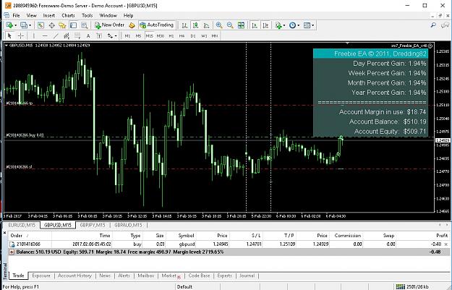Select the H4 timeframe
The image size is (452, 290).
pyautogui.click(x=182, y=36)
